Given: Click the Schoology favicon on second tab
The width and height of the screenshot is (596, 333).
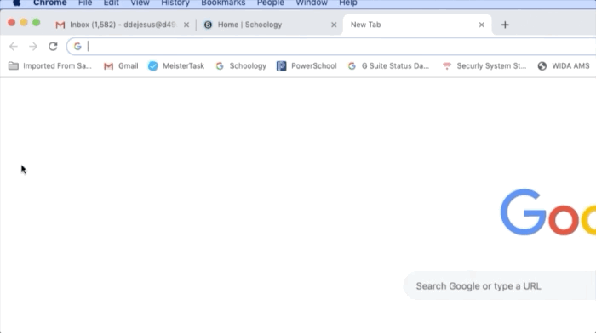Looking at the screenshot, I should coord(208,25).
